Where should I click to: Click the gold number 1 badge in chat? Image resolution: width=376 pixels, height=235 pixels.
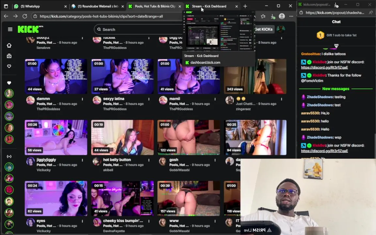coord(321,35)
